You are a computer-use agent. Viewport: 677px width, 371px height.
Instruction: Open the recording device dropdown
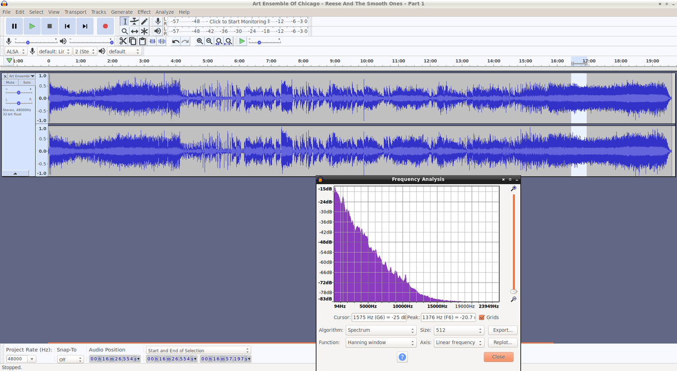point(54,51)
